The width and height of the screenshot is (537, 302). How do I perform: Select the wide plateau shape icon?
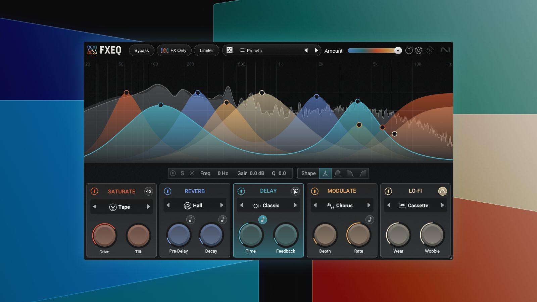click(338, 173)
